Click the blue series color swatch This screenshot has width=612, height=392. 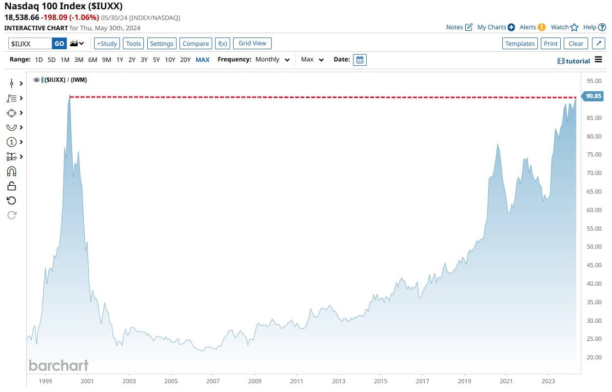pos(42,79)
